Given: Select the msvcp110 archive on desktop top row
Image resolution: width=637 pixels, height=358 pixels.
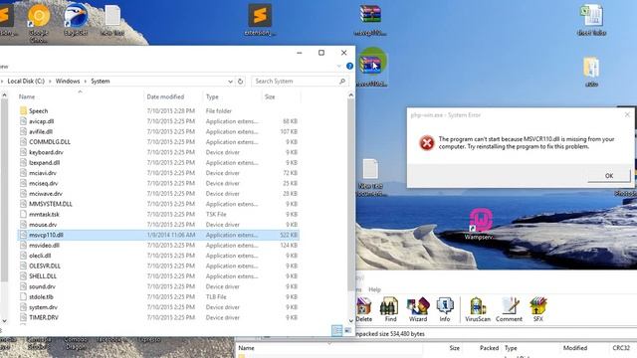Looking at the screenshot, I should (370, 20).
